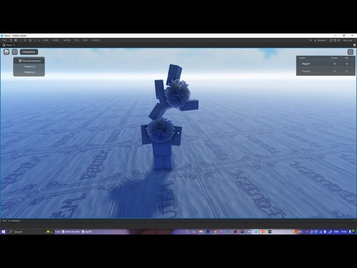This screenshot has height=268, width=357.
Task: Click the Kills column header
Action: [x=346, y=58]
